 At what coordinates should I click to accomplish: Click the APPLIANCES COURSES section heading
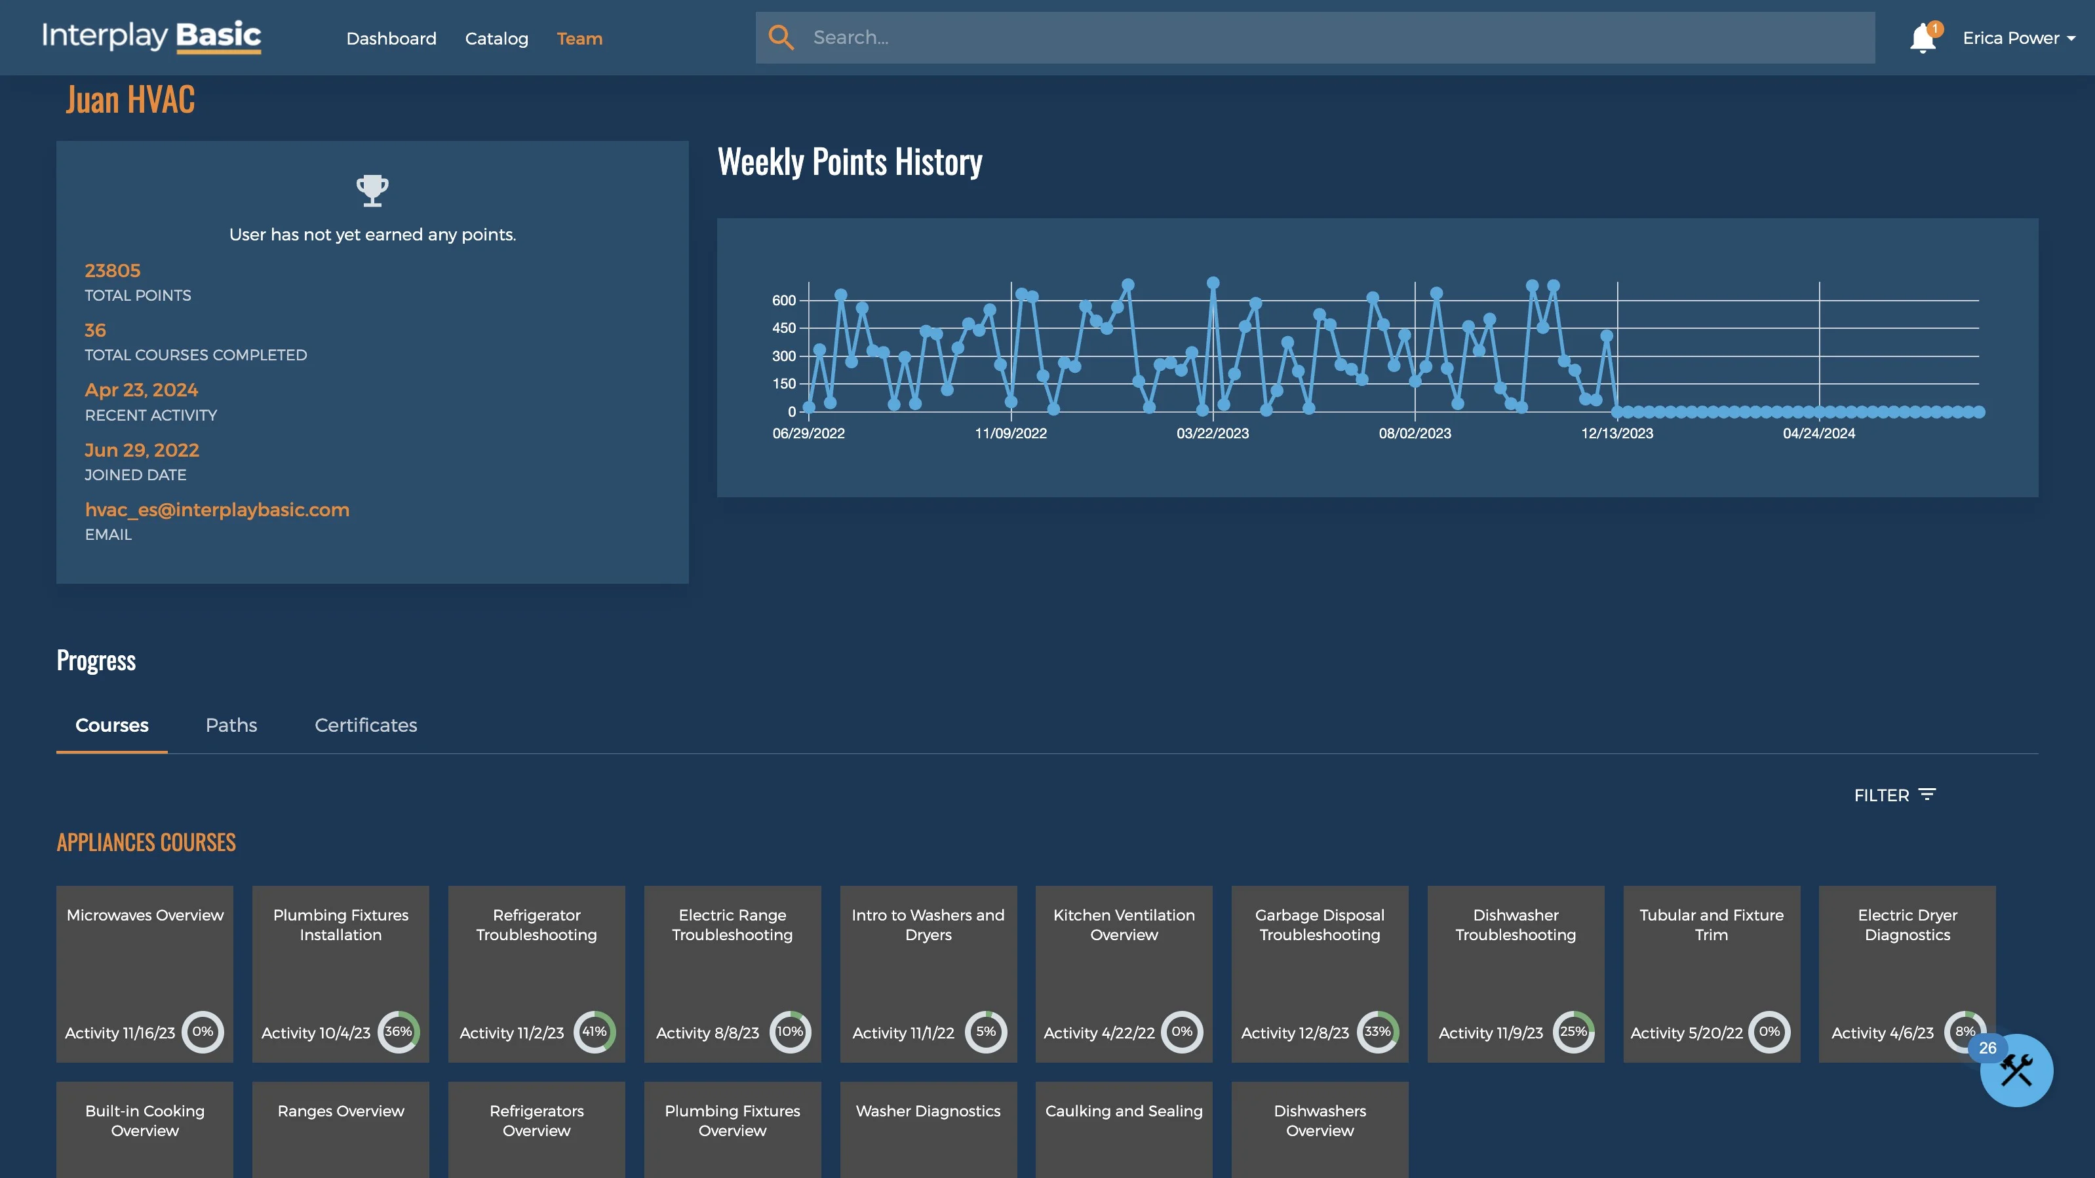(146, 843)
